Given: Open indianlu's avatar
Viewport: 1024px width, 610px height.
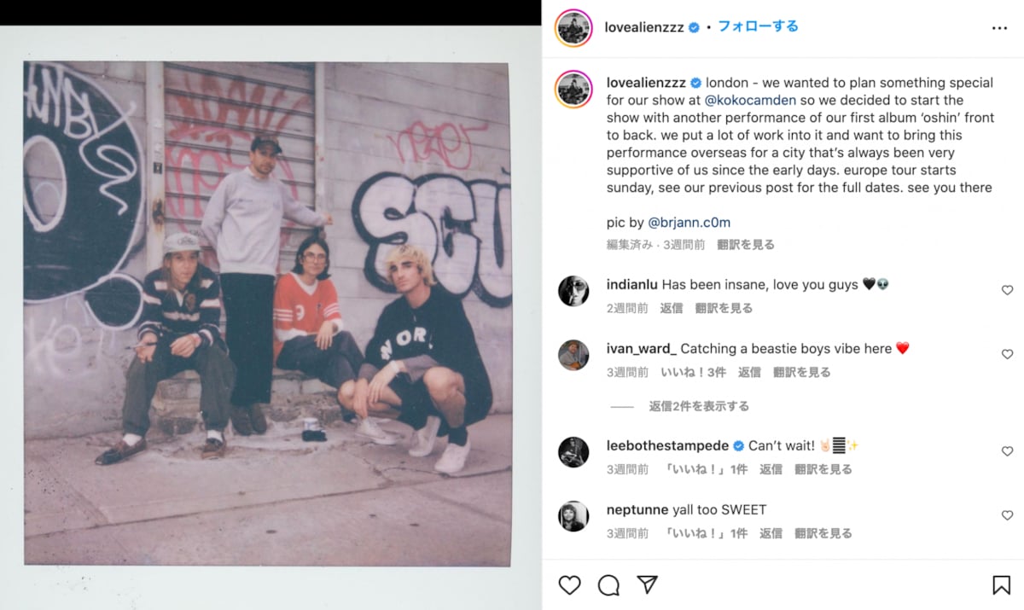Looking at the screenshot, I should (573, 291).
